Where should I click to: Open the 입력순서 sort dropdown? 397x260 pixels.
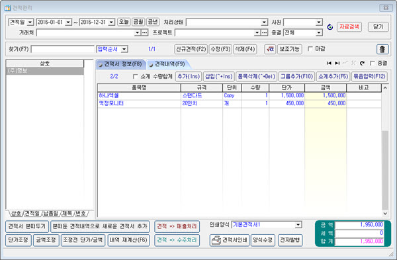[x=124, y=49]
